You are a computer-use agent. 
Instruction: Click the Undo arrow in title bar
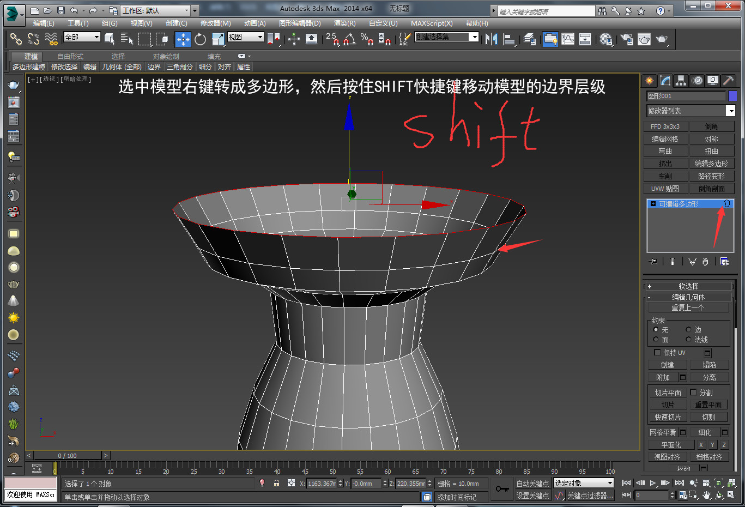click(x=74, y=10)
